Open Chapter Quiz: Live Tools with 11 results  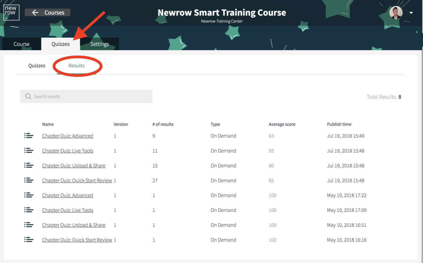68,151
